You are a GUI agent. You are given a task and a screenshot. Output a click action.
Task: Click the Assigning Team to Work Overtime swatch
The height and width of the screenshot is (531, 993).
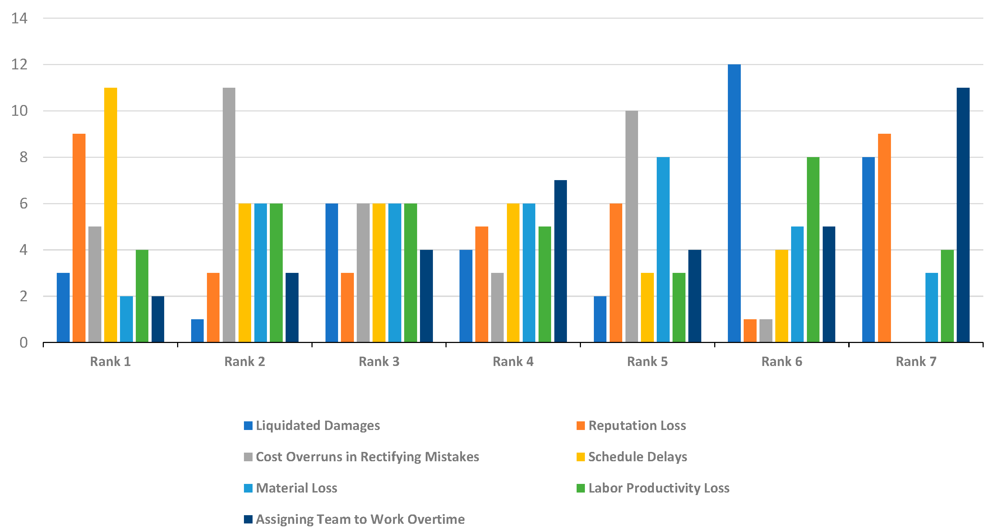[248, 519]
